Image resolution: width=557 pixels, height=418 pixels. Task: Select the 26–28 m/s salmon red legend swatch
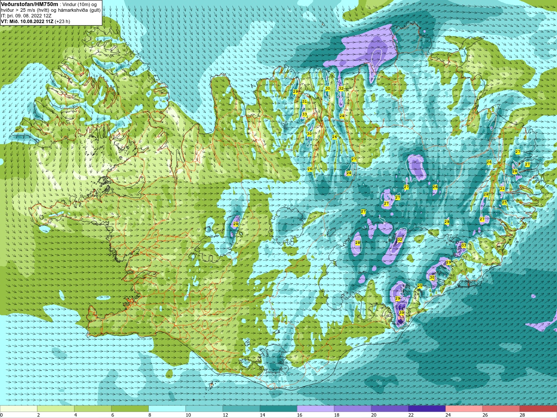pos(501,409)
